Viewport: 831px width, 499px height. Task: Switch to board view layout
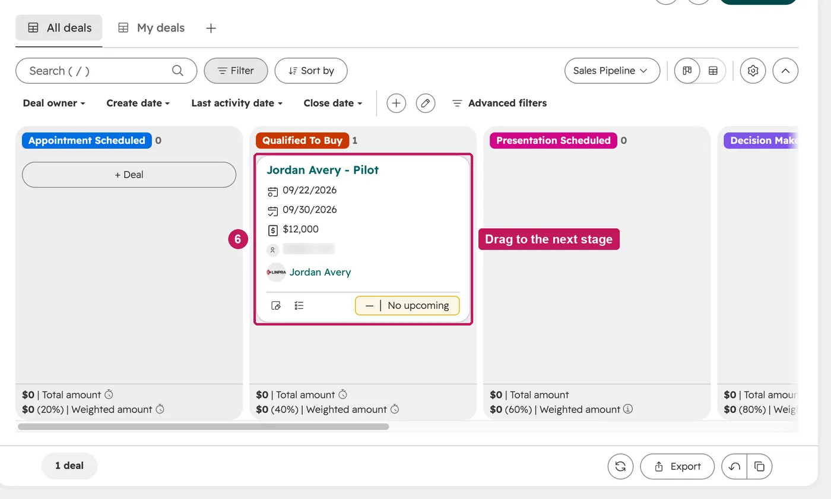tap(687, 71)
